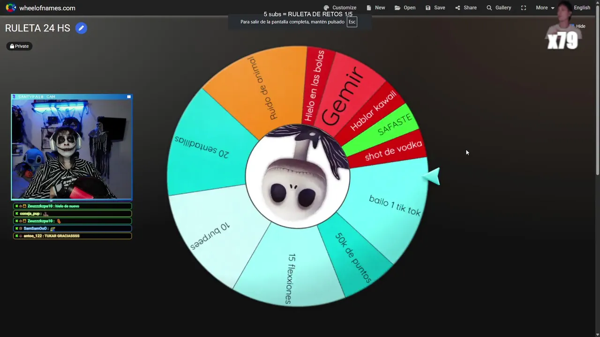Viewport: 600px width, 337px height.
Task: Save the current wheel
Action: (435, 7)
